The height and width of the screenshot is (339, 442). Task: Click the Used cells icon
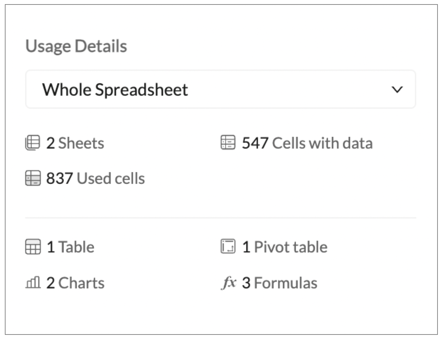tap(33, 178)
